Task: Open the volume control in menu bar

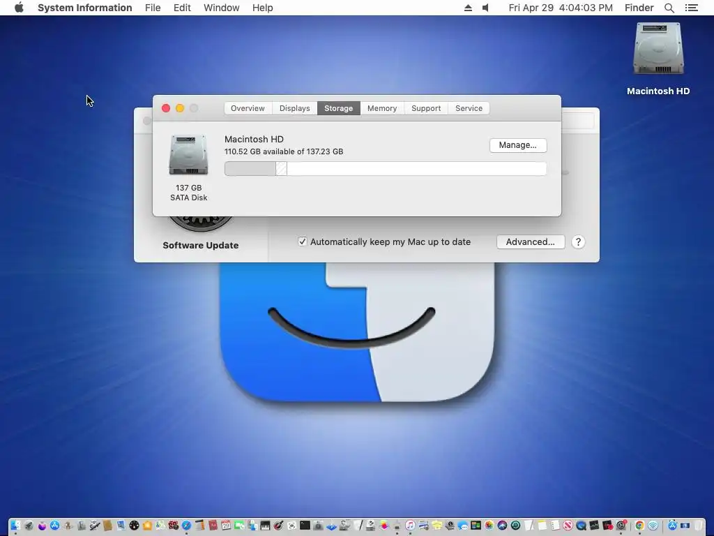Action: click(485, 8)
